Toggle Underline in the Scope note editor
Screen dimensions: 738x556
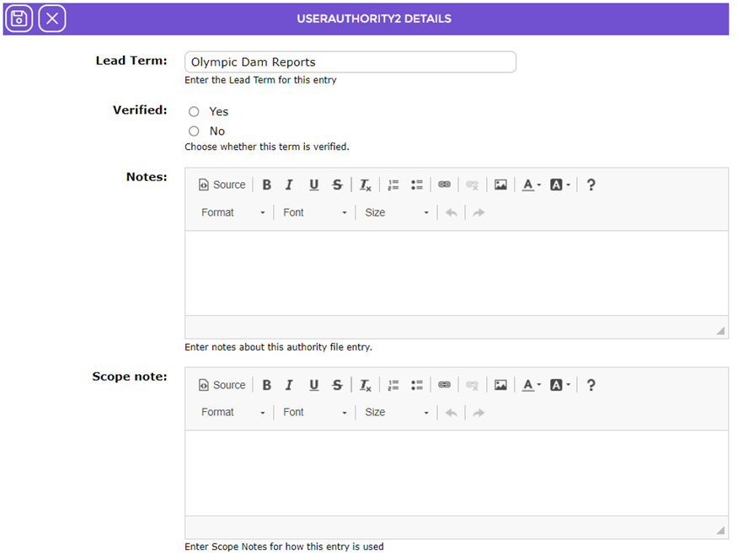pyautogui.click(x=314, y=385)
